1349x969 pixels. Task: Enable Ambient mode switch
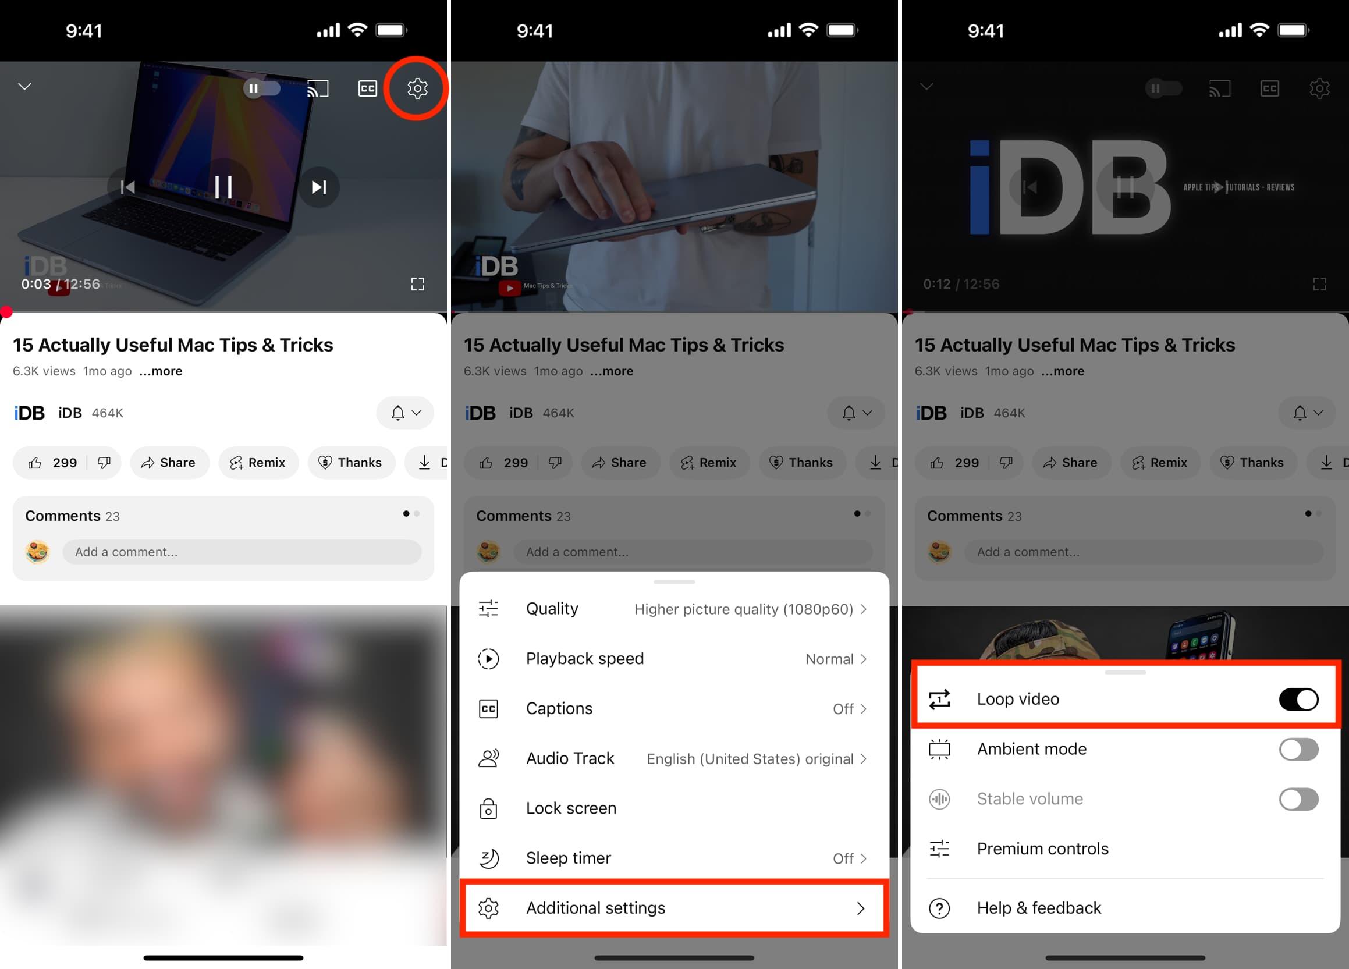pyautogui.click(x=1298, y=750)
